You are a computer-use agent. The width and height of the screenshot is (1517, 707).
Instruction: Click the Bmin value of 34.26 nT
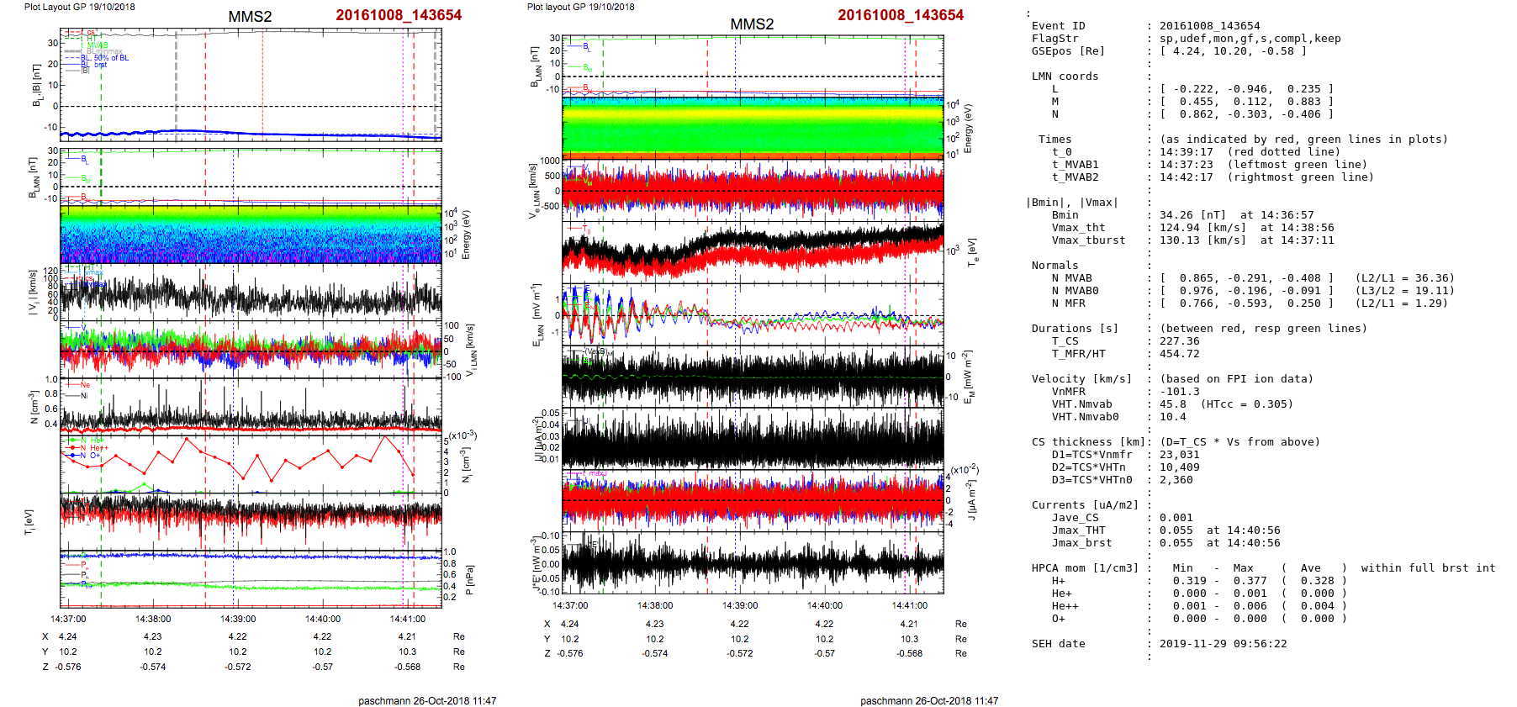(x=1177, y=215)
